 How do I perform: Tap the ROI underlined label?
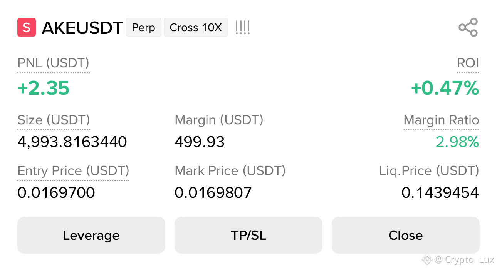point(468,63)
